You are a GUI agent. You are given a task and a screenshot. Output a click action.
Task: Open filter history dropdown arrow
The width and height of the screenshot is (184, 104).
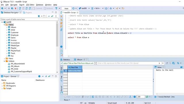point(163,63)
